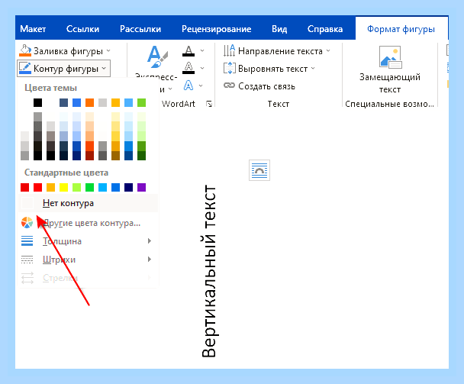Pick the green theme color swatch
The width and height of the screenshot is (464, 384).
coord(141,103)
